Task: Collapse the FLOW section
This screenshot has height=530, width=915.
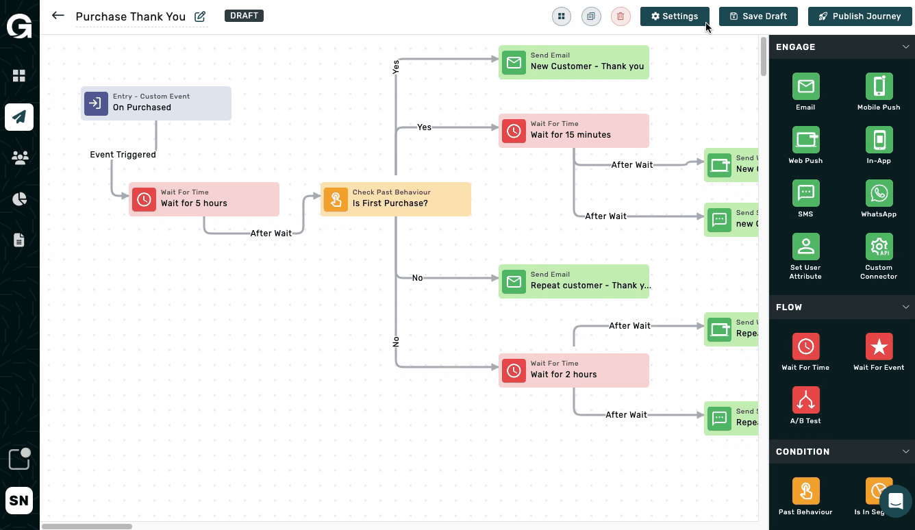Action: coord(905,307)
